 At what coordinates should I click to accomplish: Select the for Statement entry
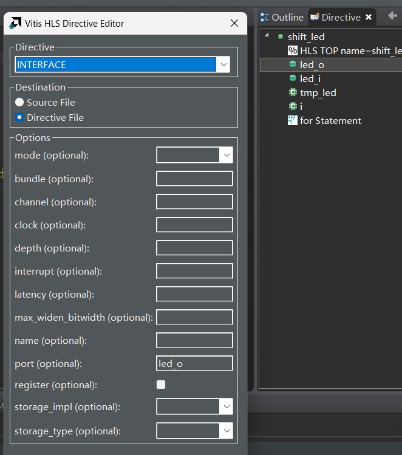[x=330, y=120]
